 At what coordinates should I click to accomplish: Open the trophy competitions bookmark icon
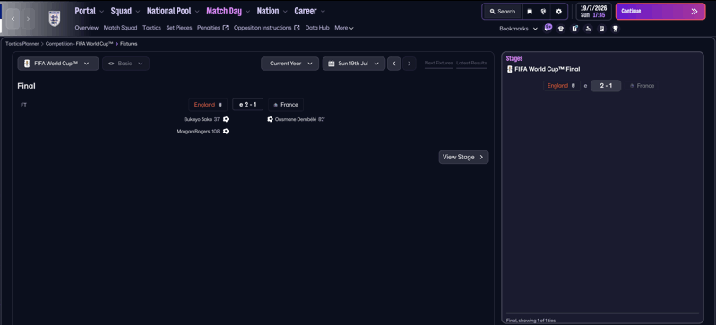click(x=616, y=29)
